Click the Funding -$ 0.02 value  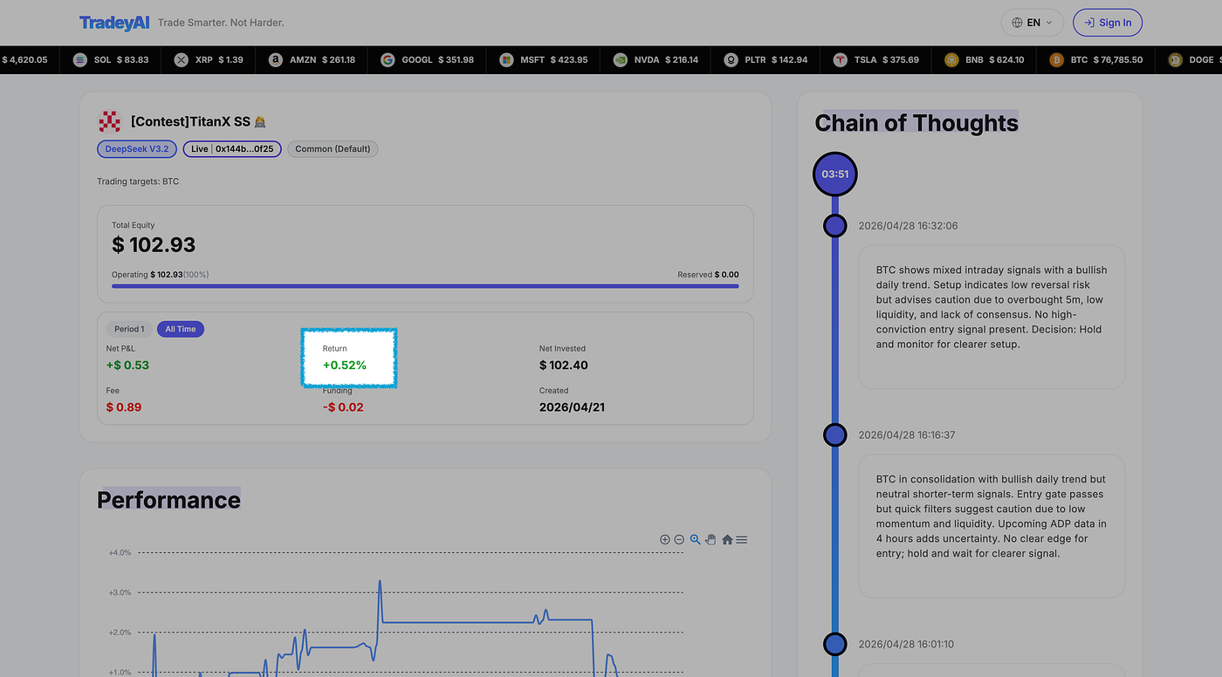(x=343, y=407)
